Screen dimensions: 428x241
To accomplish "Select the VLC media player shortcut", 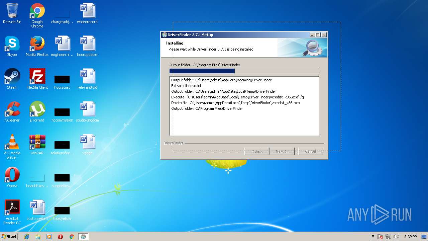I will click(12, 147).
